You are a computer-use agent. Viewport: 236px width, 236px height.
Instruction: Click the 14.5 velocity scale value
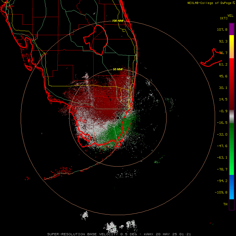[223, 99]
